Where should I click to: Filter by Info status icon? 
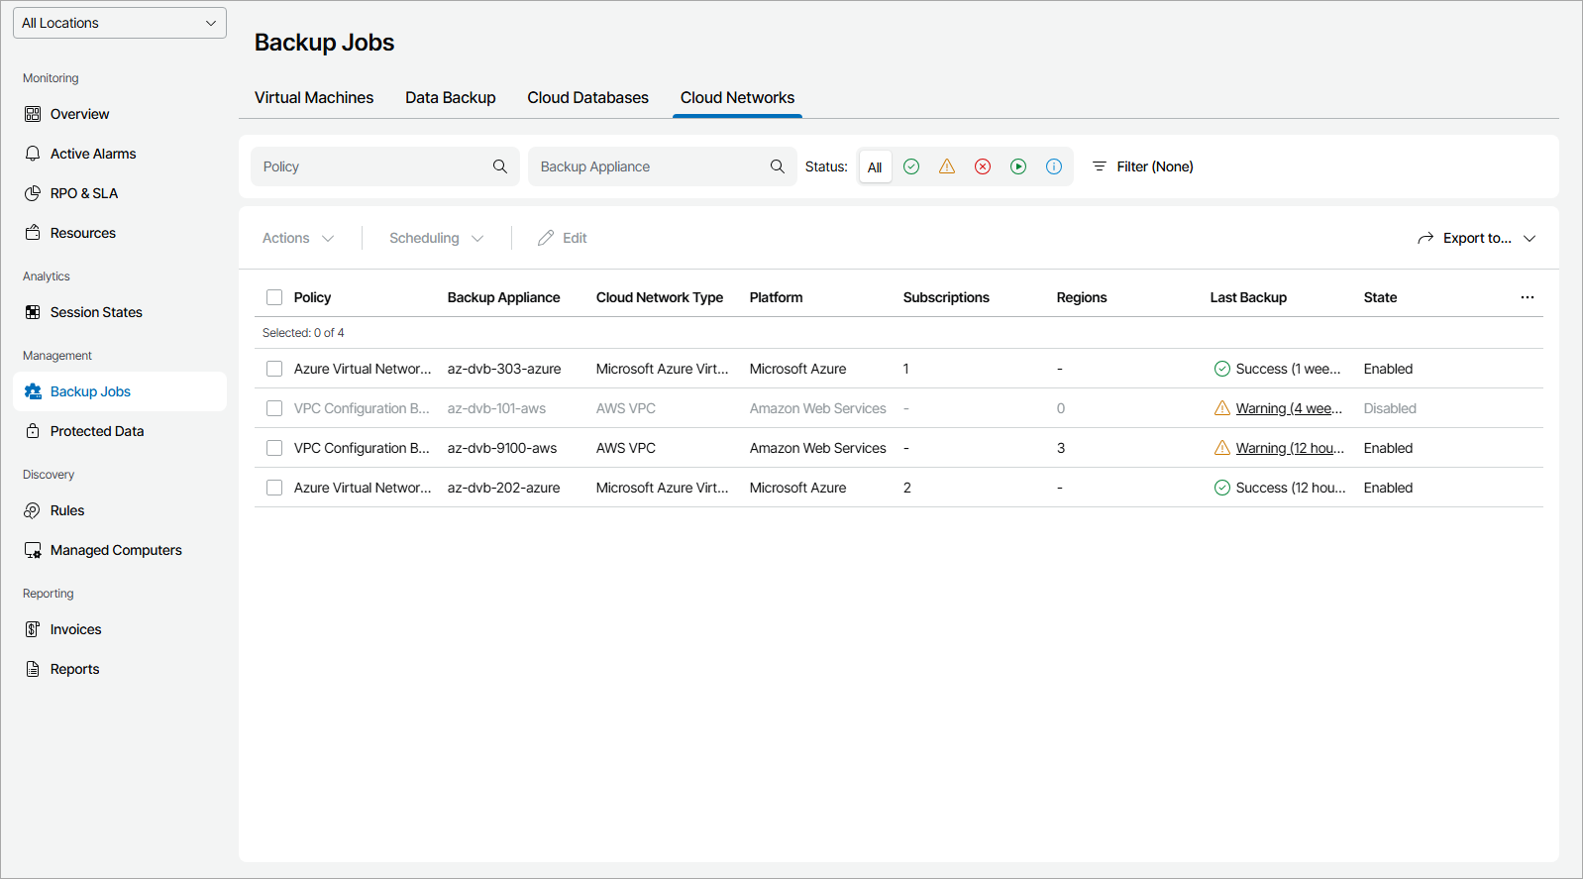1054,166
